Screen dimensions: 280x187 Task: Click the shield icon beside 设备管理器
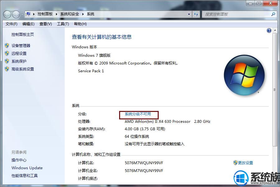pos(7,46)
